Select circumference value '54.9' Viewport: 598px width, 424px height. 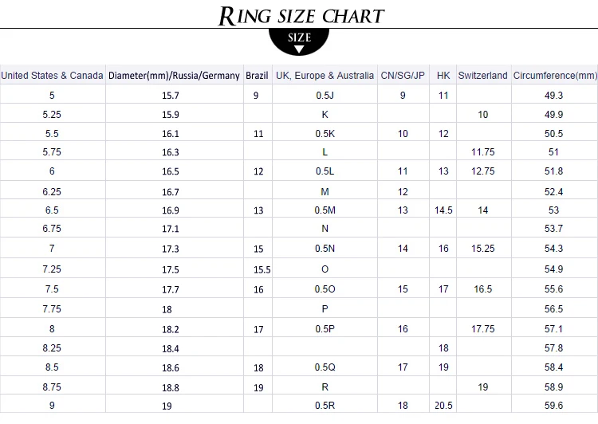coord(554,269)
